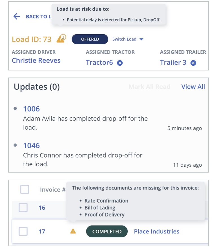This screenshot has height=247, width=217.
Task: Click View All in the Updates panel
Action: (193, 87)
